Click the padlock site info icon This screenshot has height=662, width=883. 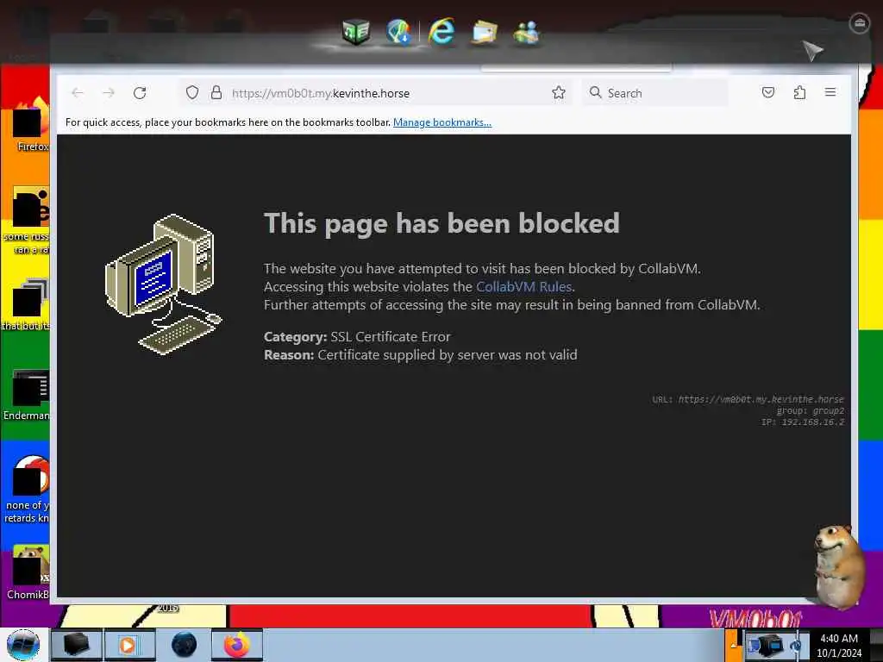pos(216,93)
